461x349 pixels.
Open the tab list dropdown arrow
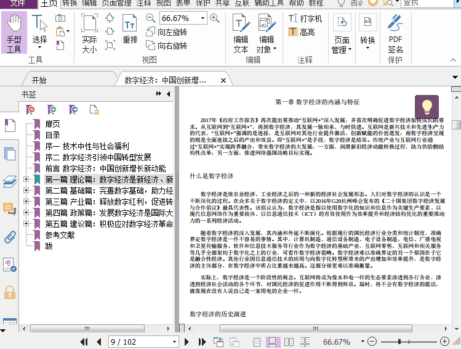pyautogui.click(x=455, y=78)
